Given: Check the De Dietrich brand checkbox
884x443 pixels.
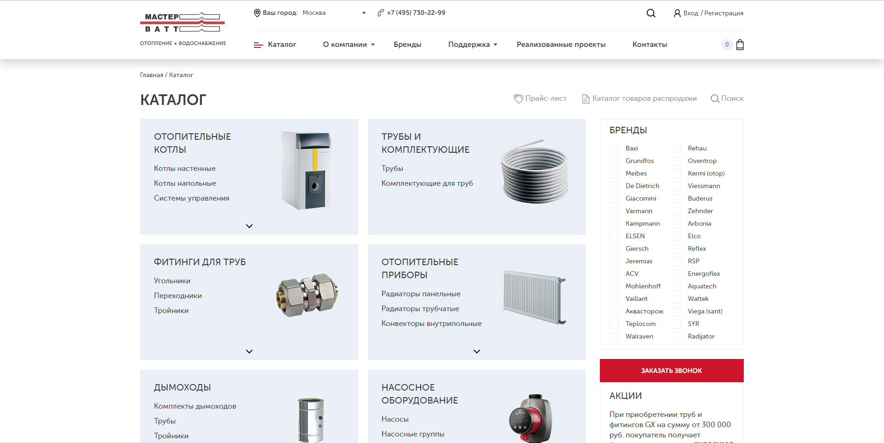Looking at the screenshot, I should point(614,186).
